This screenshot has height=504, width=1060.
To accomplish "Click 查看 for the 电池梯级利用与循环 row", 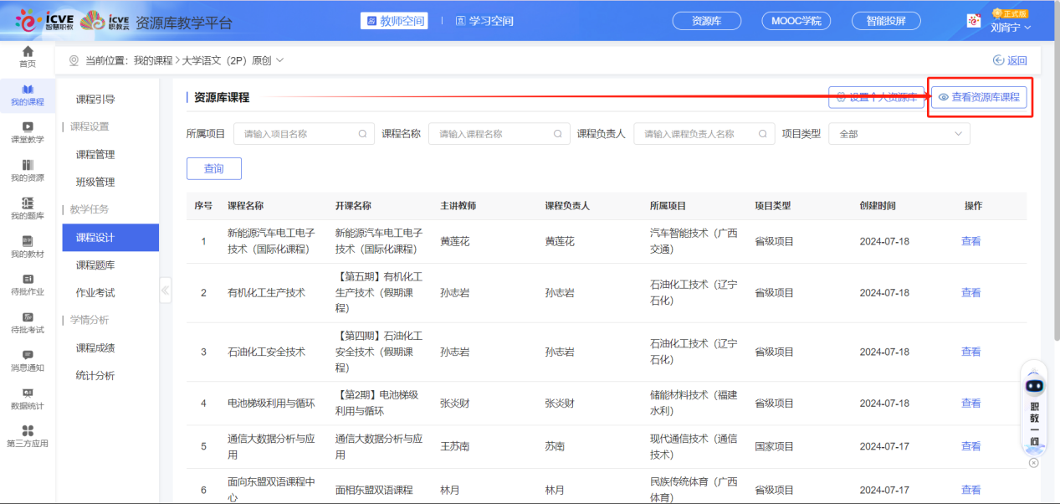I will pyautogui.click(x=971, y=404).
